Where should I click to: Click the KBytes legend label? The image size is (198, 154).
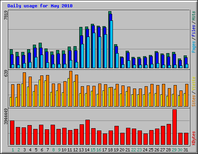(194, 138)
